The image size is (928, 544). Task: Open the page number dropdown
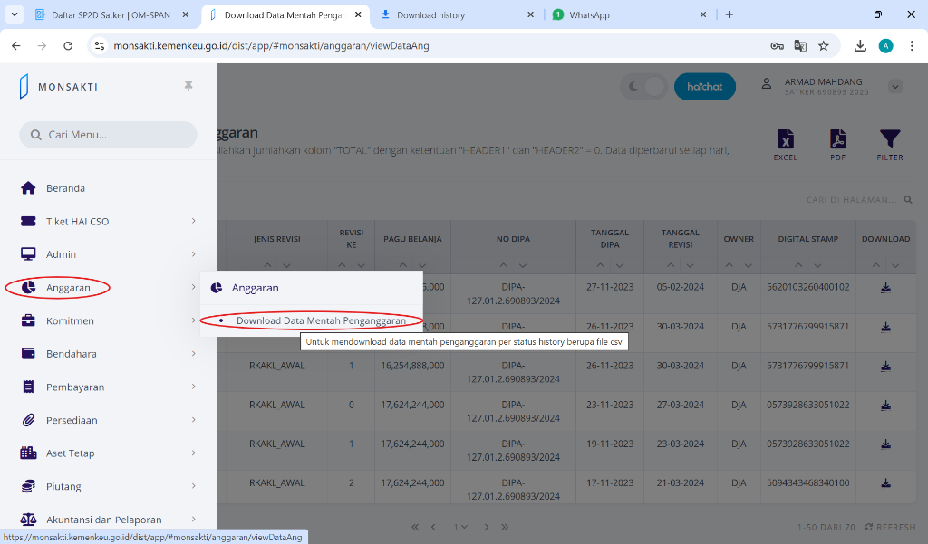460,526
